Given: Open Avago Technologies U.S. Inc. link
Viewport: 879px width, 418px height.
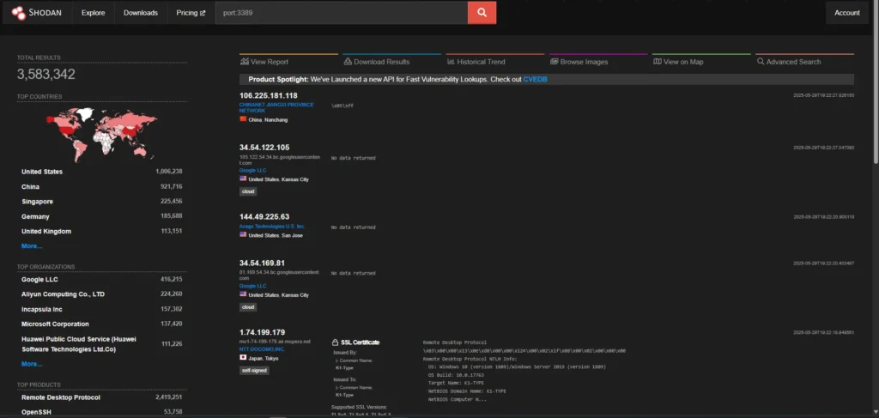Looking at the screenshot, I should pyautogui.click(x=272, y=227).
